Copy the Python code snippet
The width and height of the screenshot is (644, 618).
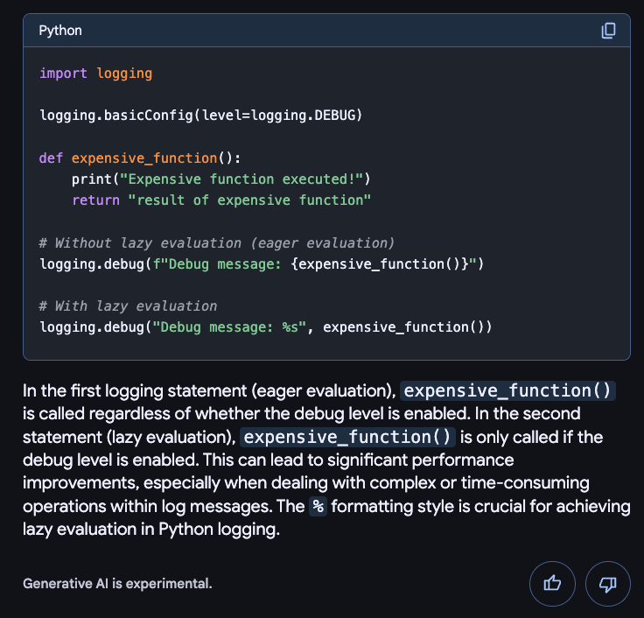click(608, 31)
